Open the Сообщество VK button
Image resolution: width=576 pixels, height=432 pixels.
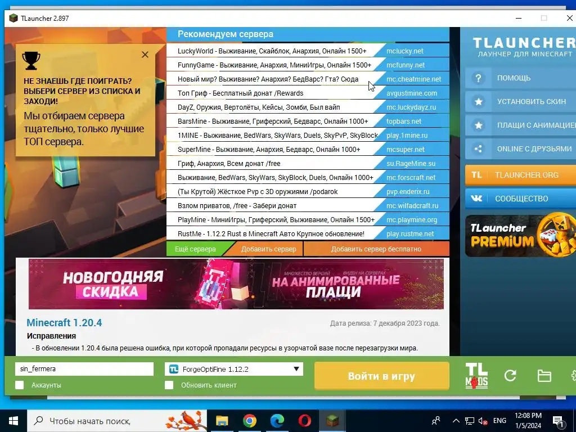[x=520, y=199]
